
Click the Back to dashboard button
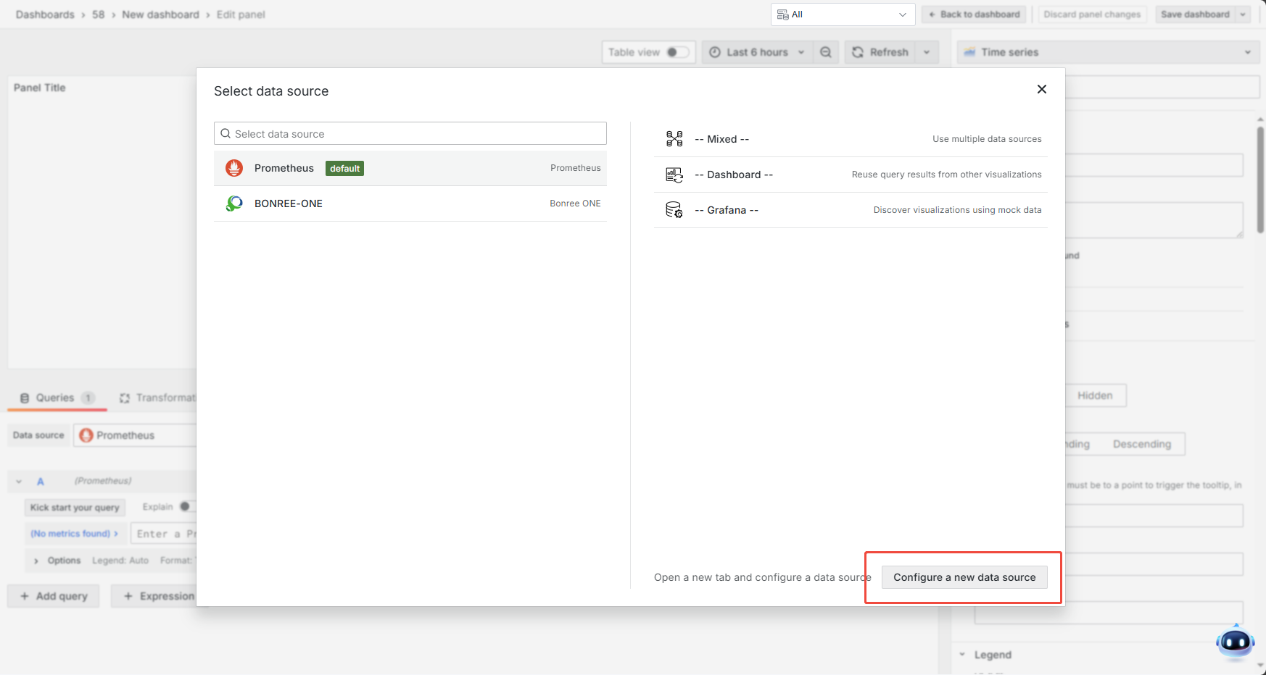tap(974, 14)
